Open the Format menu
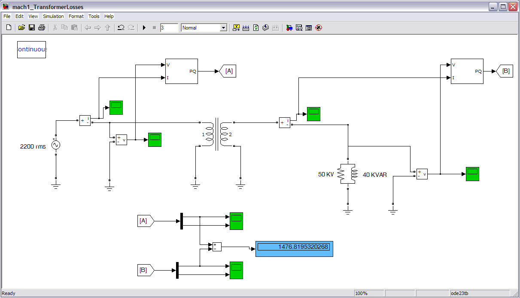This screenshot has width=520, height=298. tap(76, 16)
